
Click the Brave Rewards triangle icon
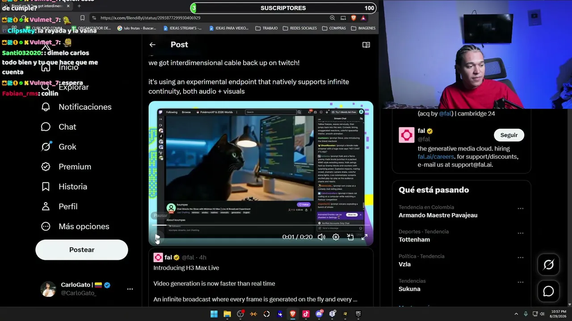point(363,18)
